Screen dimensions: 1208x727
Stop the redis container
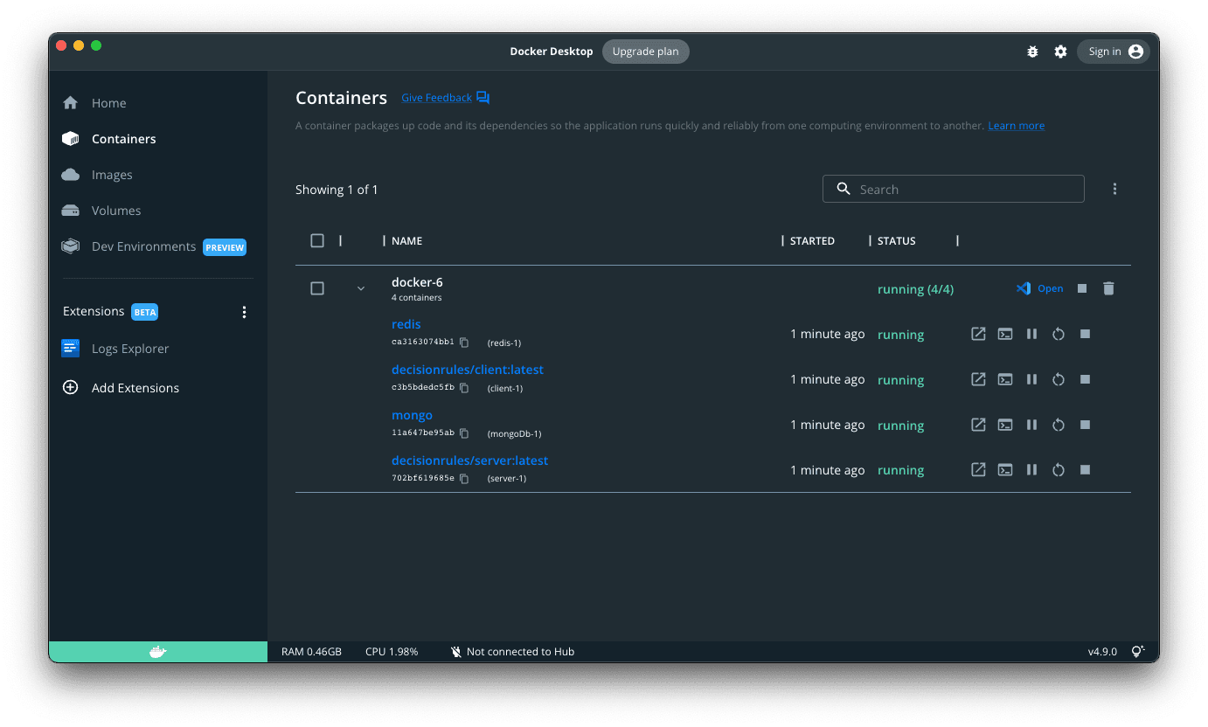[1085, 334]
